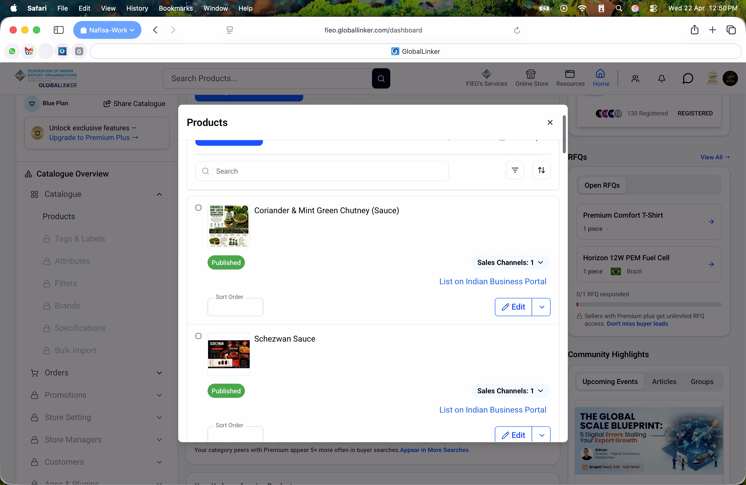Open the page reader icon beside address bar
746x485 pixels.
pos(229,30)
